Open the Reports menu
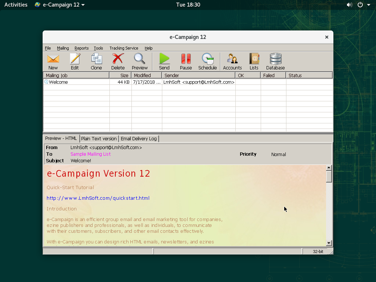The width and height of the screenshot is (376, 282). pyautogui.click(x=82, y=48)
